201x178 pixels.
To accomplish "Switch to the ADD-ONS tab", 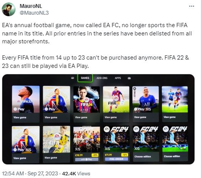I will click(102, 78).
